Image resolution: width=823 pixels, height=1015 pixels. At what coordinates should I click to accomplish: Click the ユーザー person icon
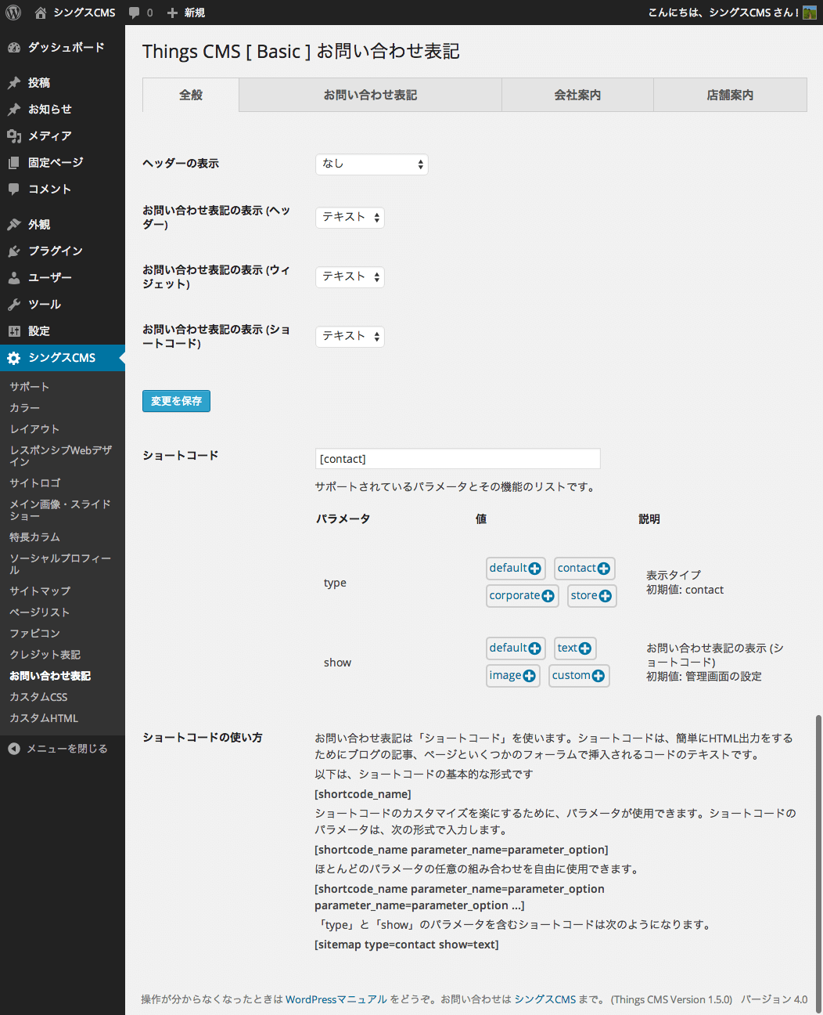tap(14, 278)
